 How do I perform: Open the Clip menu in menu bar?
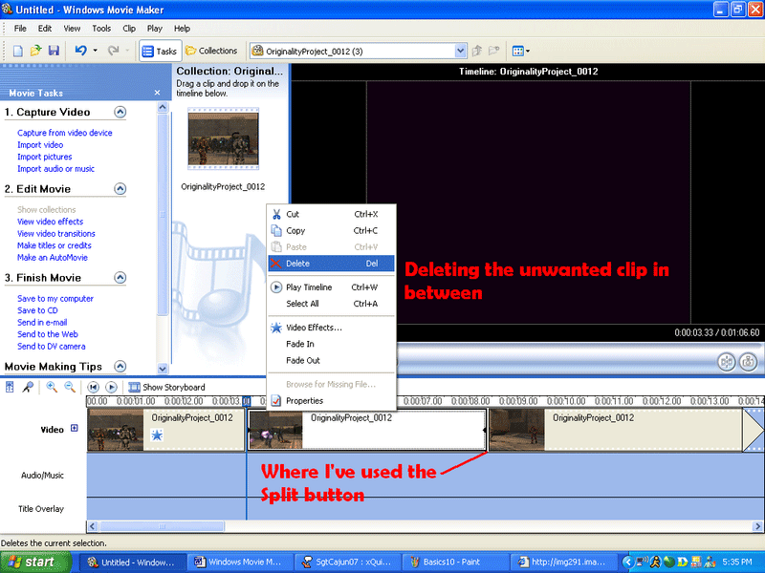(x=129, y=29)
